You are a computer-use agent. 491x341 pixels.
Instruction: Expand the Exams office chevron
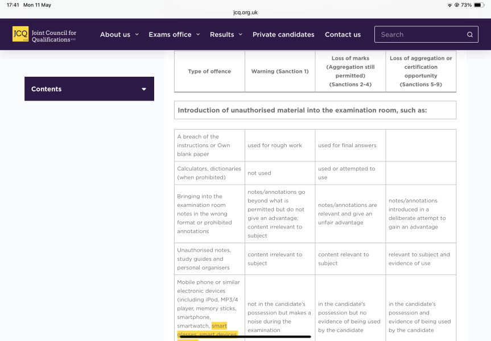pos(198,35)
